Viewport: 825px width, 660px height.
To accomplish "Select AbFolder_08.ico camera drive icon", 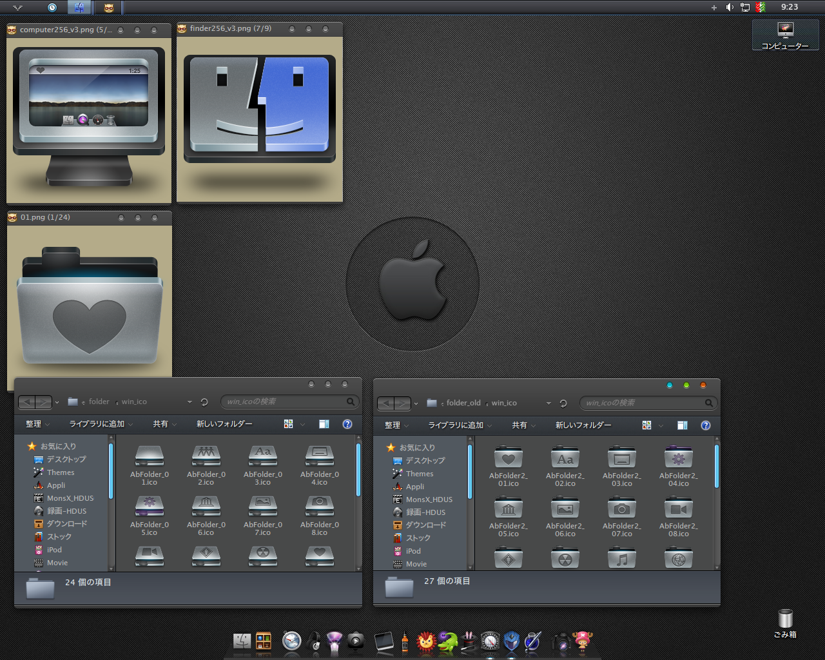I will 320,515.
